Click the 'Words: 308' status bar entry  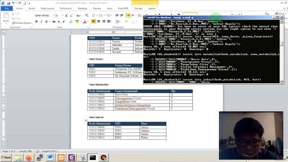tap(25, 151)
